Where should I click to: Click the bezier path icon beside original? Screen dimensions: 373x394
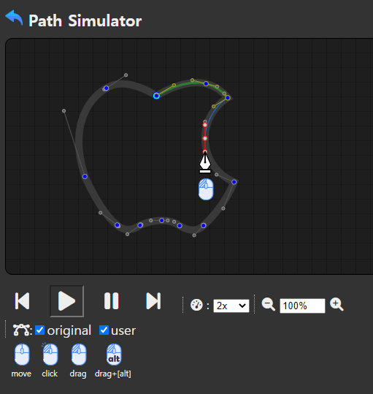tap(22, 330)
